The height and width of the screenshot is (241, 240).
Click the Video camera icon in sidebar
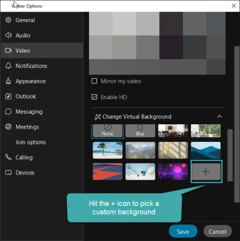pyautogui.click(x=8, y=51)
